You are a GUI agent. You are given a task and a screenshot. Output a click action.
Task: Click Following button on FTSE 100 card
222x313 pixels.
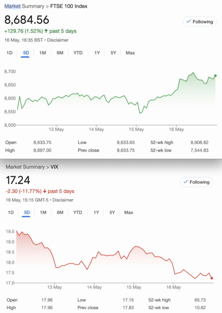200,22
